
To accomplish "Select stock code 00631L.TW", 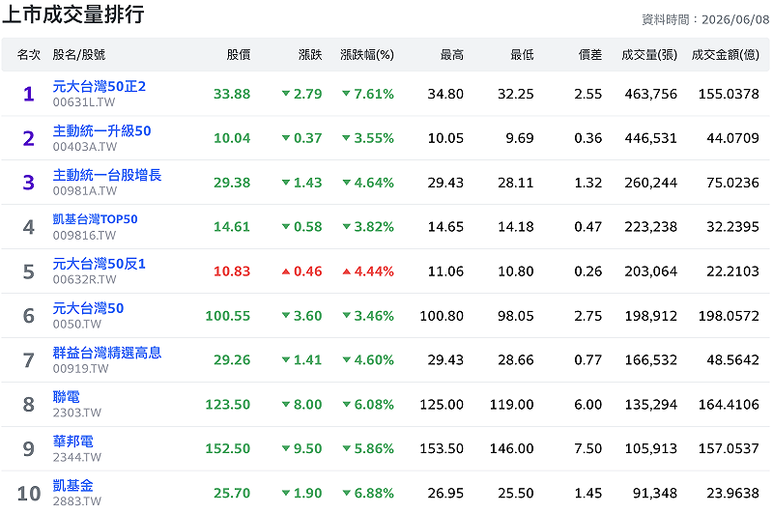I will point(84,102).
